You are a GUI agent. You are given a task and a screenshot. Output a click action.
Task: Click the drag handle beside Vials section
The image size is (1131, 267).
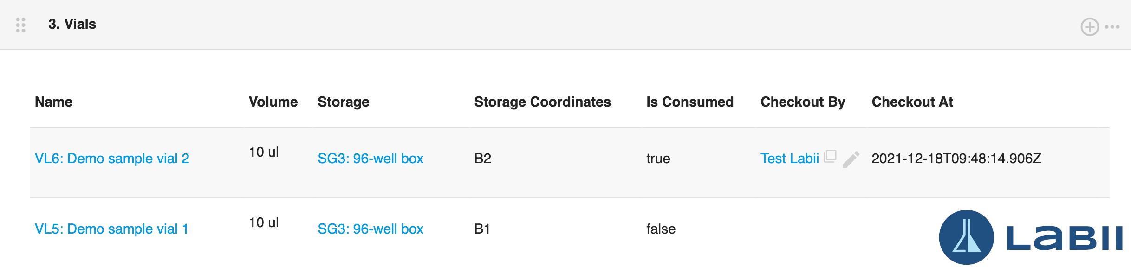pyautogui.click(x=20, y=25)
